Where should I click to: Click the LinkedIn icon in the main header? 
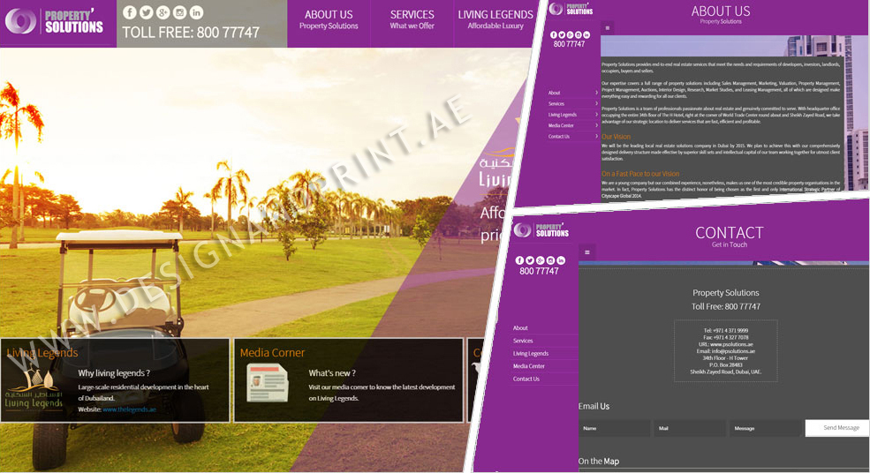[x=196, y=12]
